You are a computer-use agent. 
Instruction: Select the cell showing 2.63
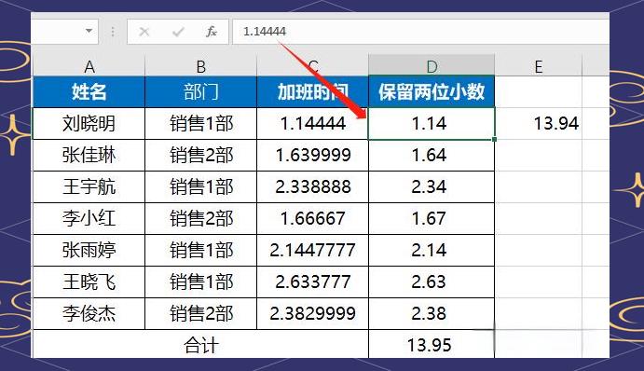pos(432,282)
